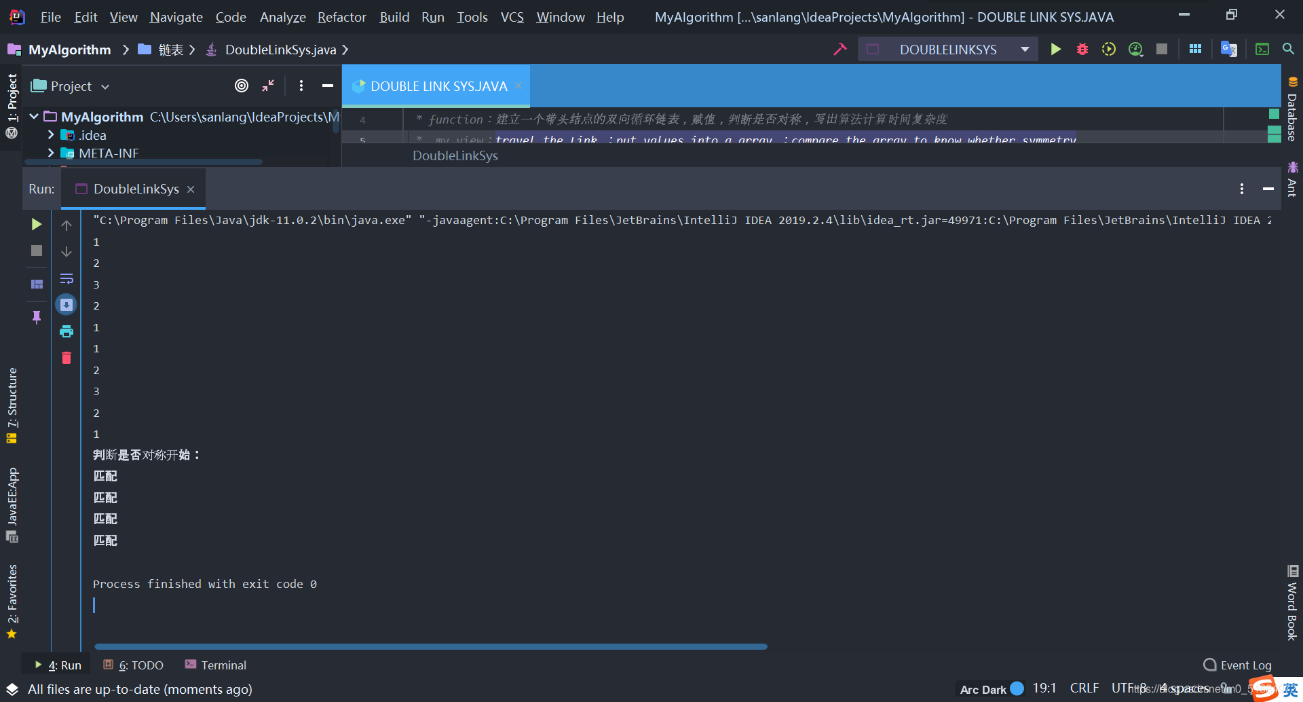Image resolution: width=1303 pixels, height=702 pixels.
Task: Print the console output
Action: [67, 331]
